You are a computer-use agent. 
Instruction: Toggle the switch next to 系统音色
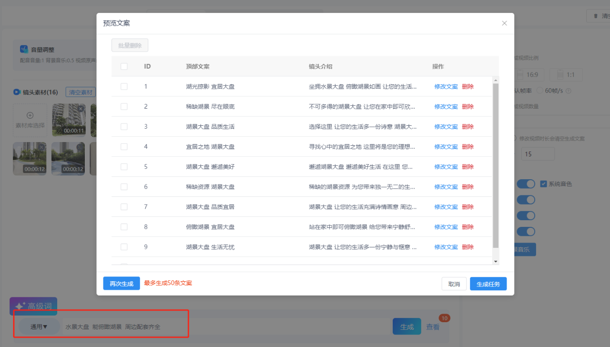(526, 184)
